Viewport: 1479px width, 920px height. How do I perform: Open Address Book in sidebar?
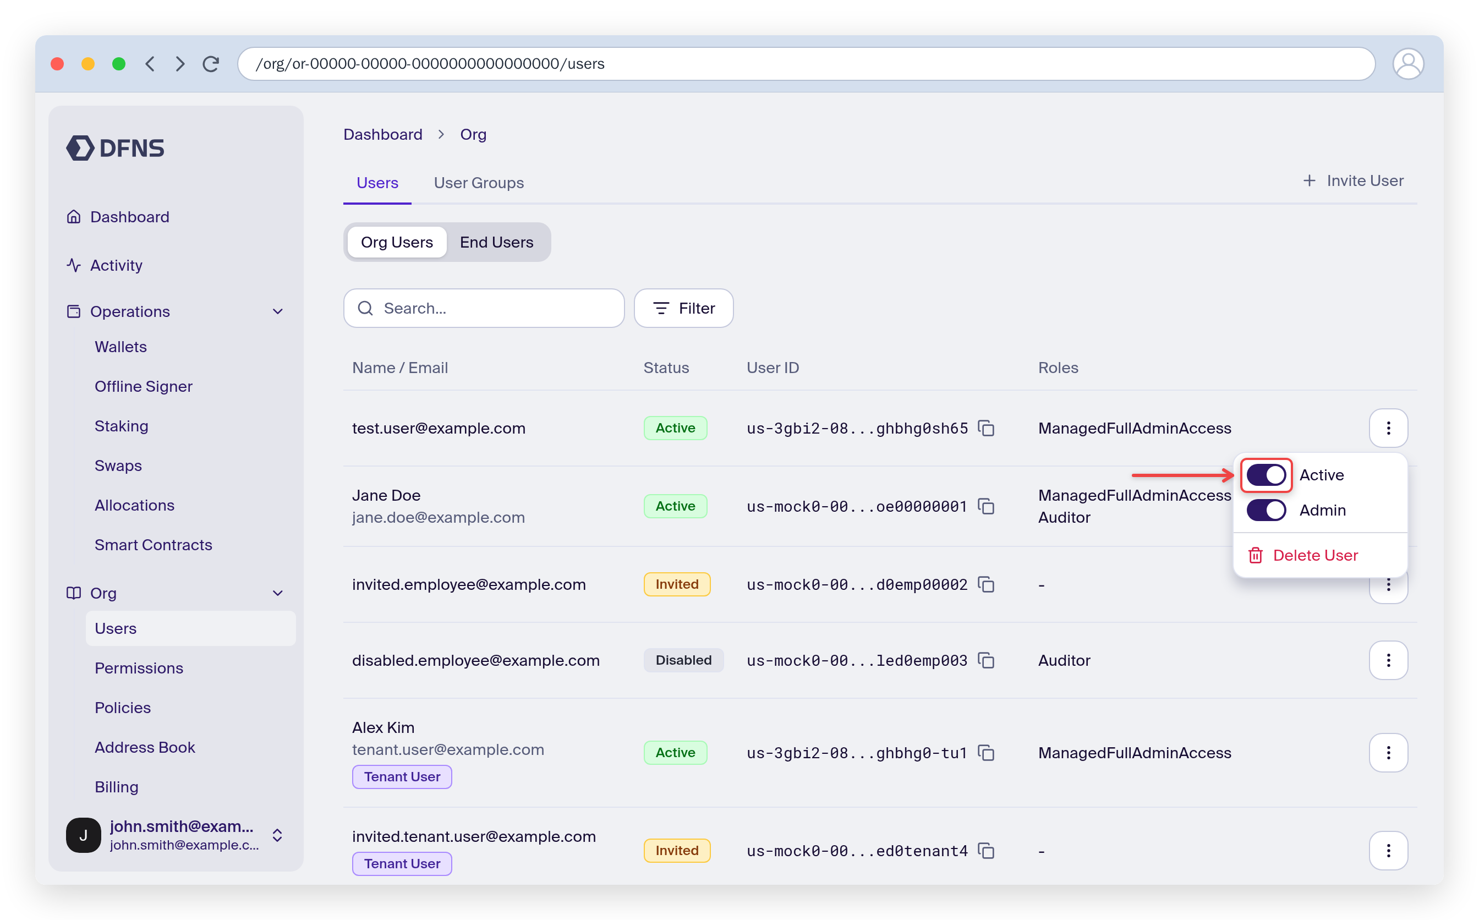coord(145,747)
